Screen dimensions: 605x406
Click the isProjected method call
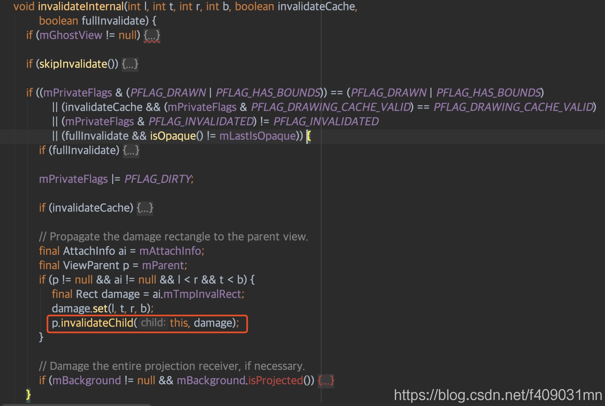pos(276,381)
